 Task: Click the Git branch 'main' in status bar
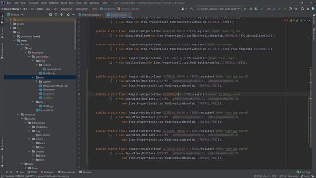pos(306,176)
